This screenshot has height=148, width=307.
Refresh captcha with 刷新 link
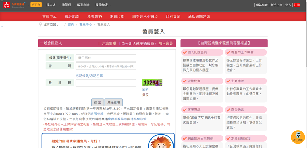click(x=145, y=89)
